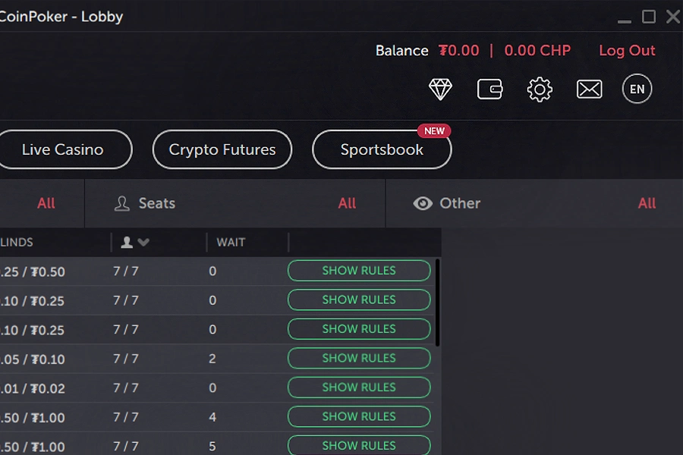Open the Other filter All dropdown
The height and width of the screenshot is (455, 683).
[647, 203]
